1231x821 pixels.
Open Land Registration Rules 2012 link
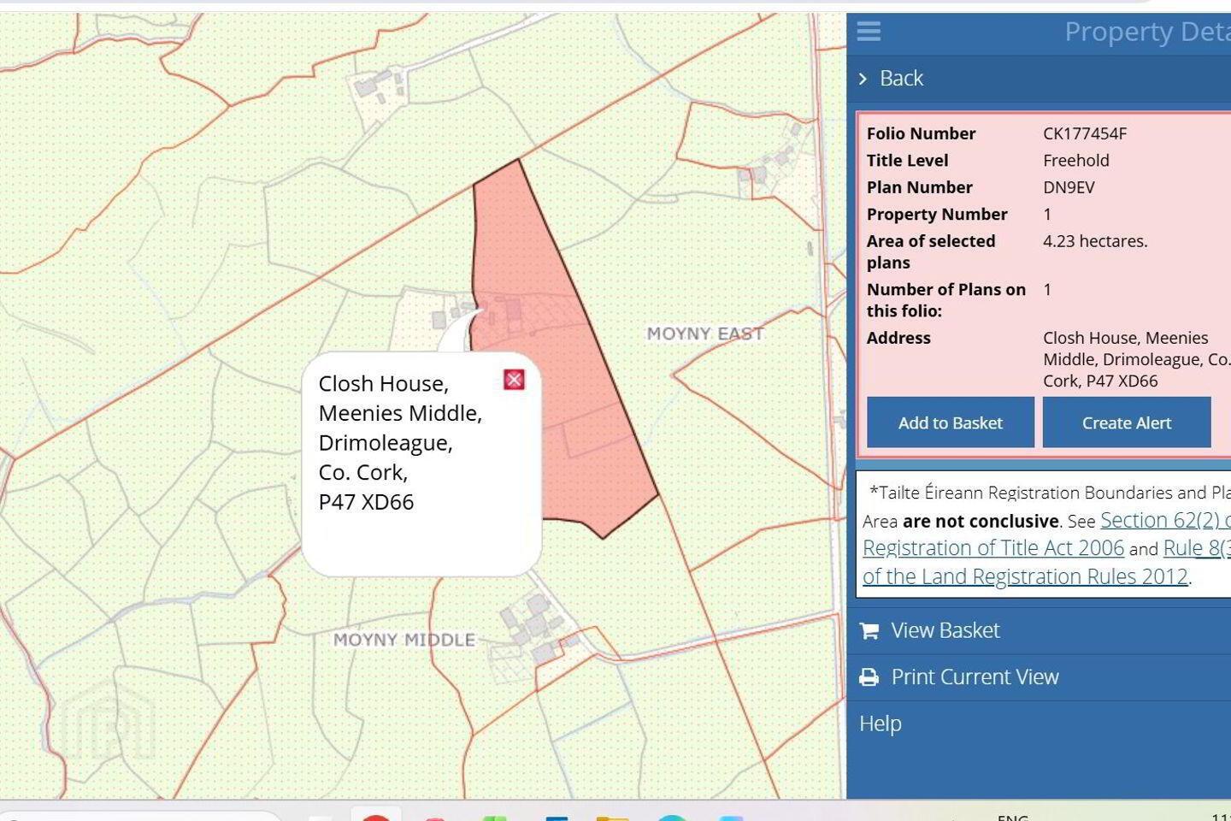pyautogui.click(x=1025, y=576)
